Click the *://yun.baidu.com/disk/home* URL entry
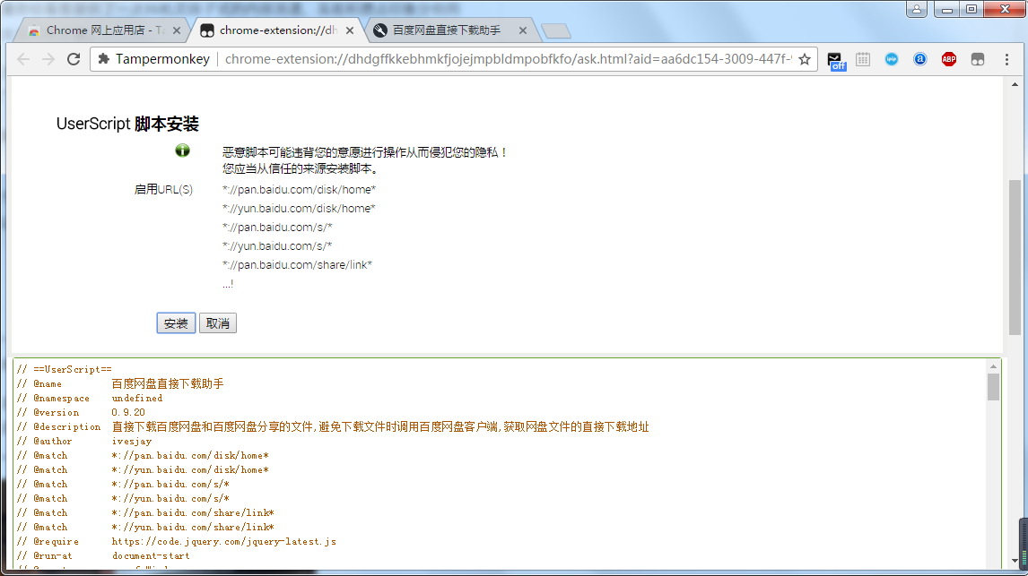 (x=299, y=209)
